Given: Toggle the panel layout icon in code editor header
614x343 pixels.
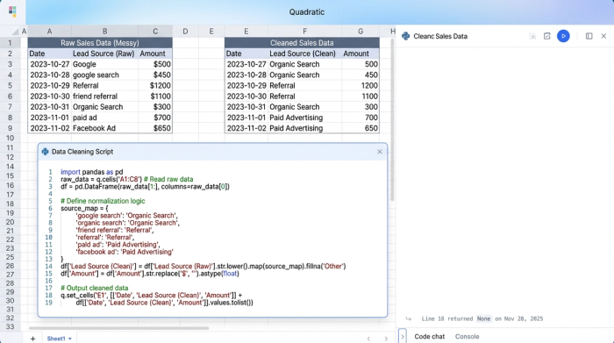Looking at the screenshot, I should coord(589,36).
